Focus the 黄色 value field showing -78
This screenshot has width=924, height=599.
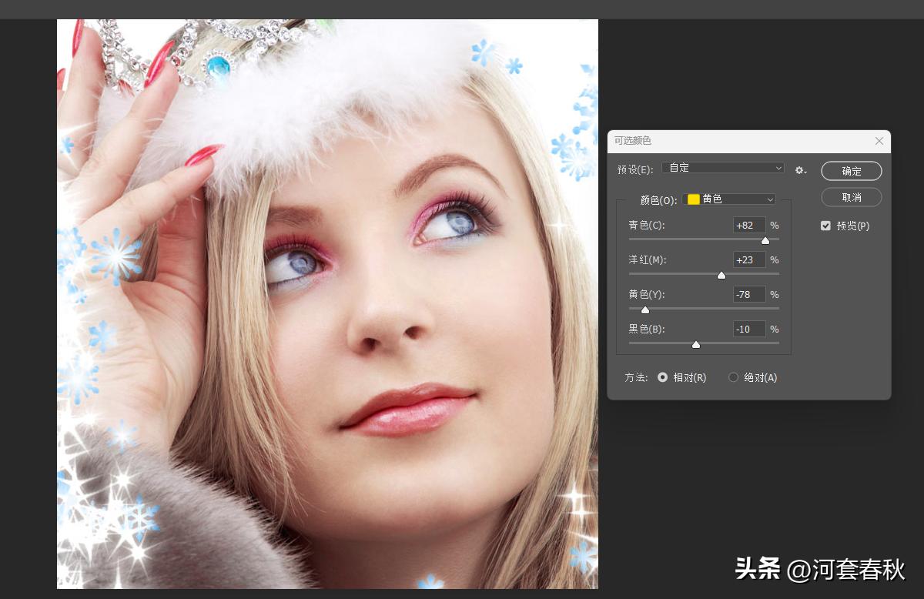coord(748,294)
